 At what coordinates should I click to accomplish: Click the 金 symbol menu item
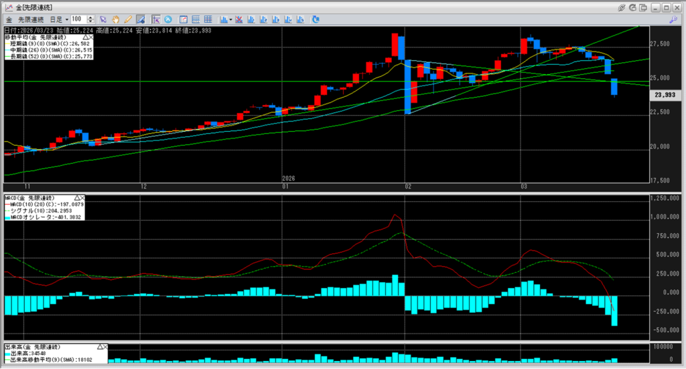(x=8, y=19)
